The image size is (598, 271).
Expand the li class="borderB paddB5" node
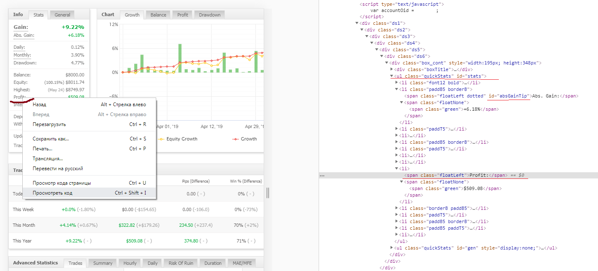tap(397, 208)
